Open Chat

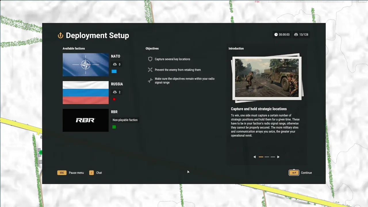pos(99,173)
